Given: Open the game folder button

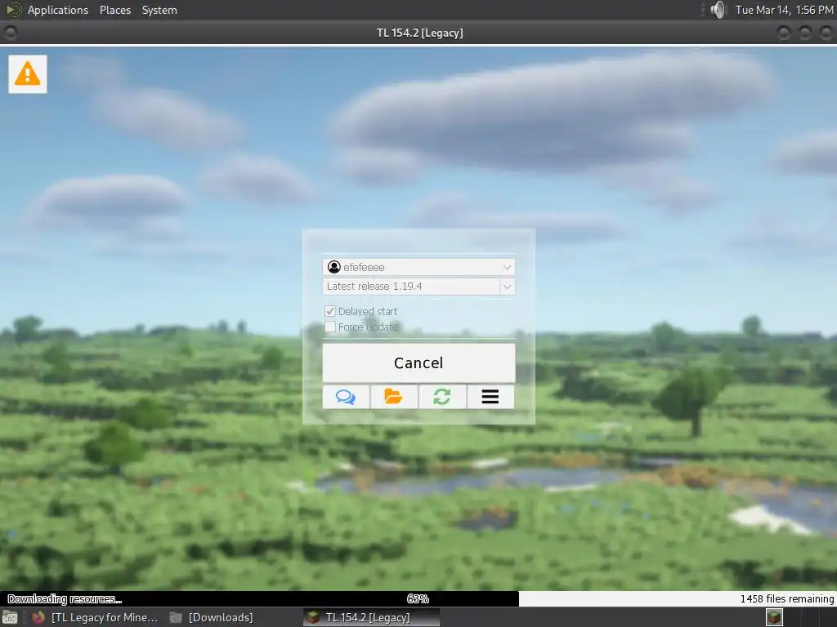Looking at the screenshot, I should [394, 397].
